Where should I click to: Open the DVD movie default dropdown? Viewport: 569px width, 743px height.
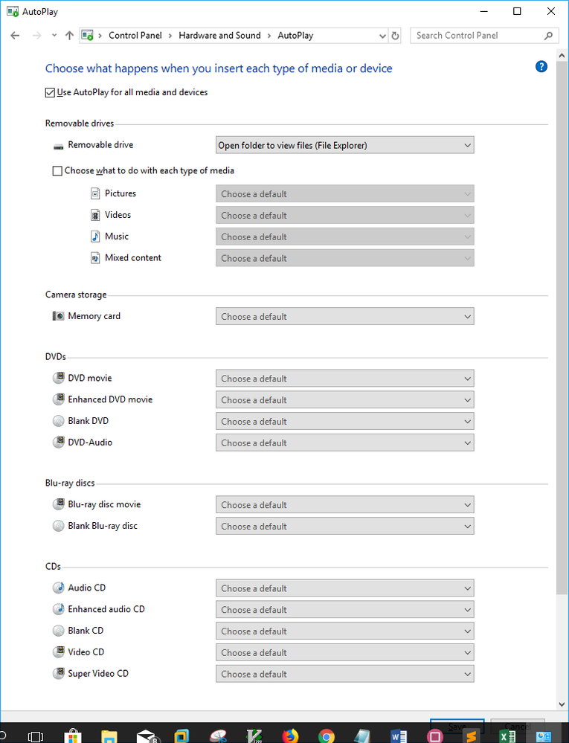(345, 379)
